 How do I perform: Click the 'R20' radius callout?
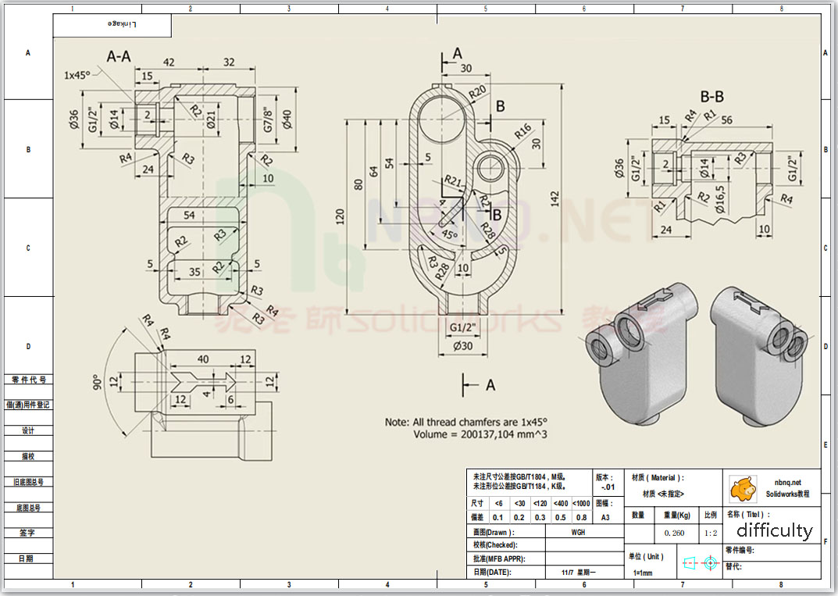477,92
